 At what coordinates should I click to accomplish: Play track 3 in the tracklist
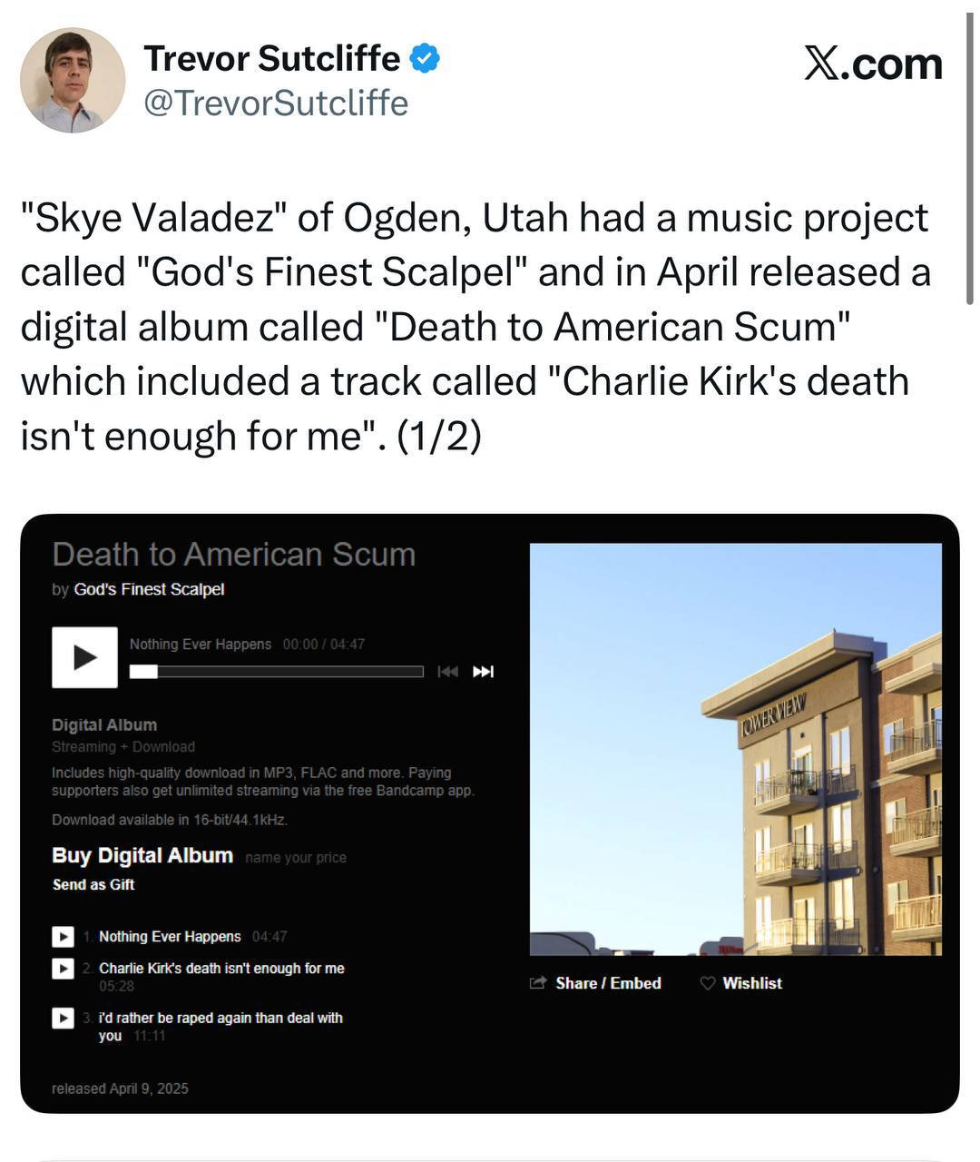[x=63, y=1018]
